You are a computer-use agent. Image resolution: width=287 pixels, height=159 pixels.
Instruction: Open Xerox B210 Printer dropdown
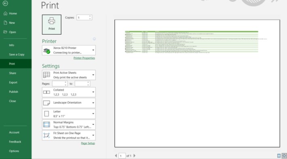[69, 50]
